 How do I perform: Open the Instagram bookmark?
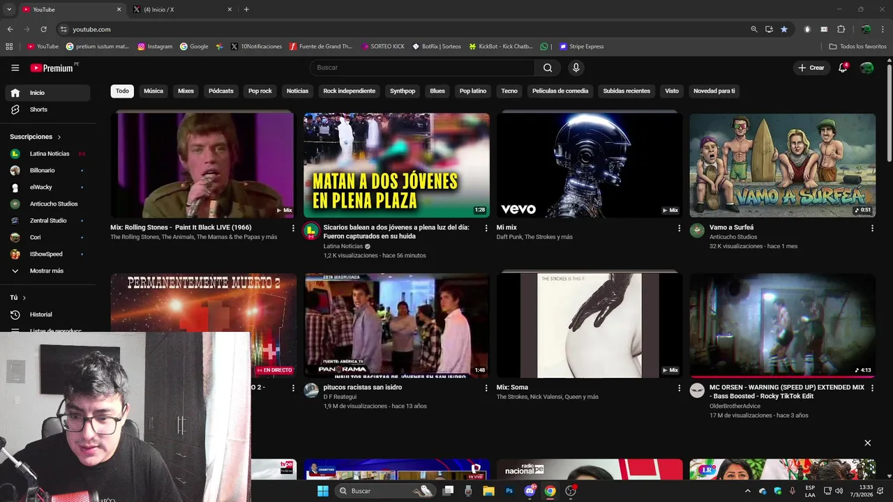point(155,47)
